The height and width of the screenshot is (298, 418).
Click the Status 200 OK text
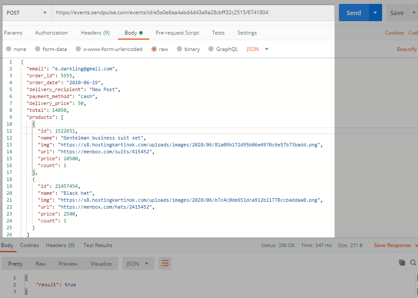[x=278, y=245]
